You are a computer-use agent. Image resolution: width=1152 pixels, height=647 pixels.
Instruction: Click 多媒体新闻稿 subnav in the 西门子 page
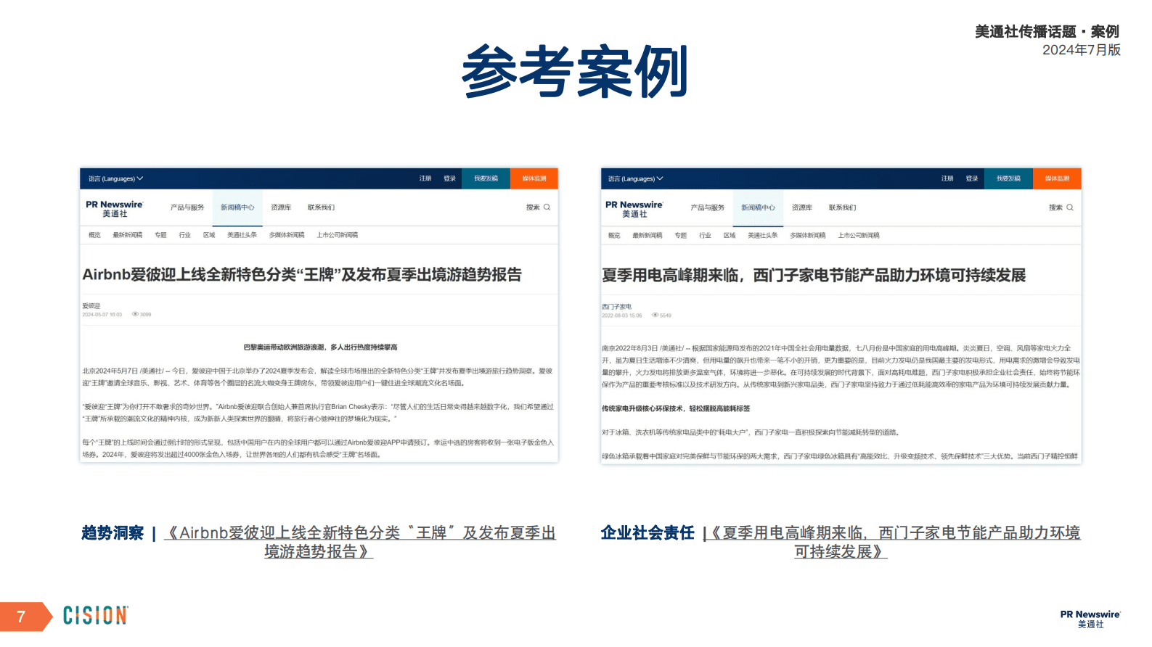808,236
